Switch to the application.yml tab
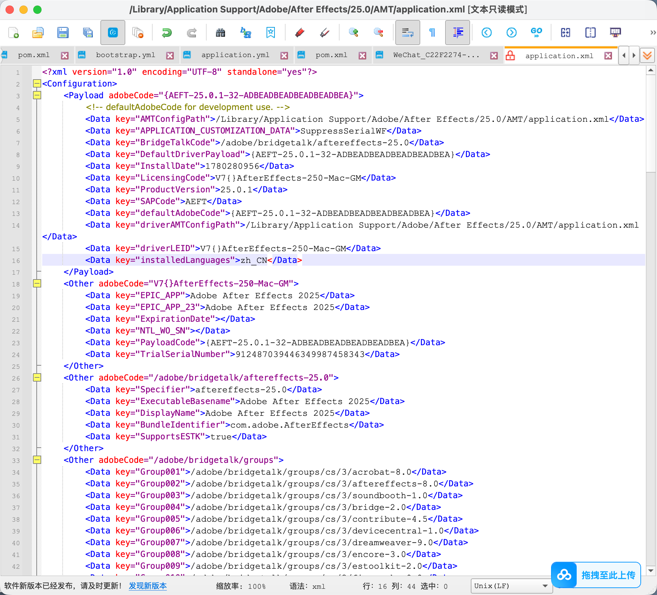Screen dimensions: 657x595 [x=235, y=55]
